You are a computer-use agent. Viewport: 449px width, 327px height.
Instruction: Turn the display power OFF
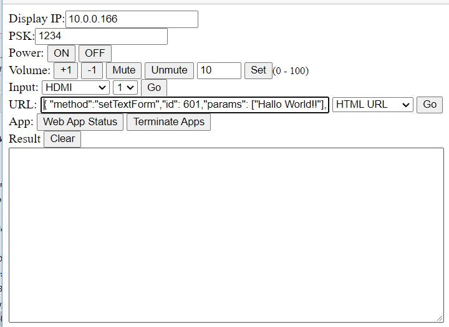[95, 54]
